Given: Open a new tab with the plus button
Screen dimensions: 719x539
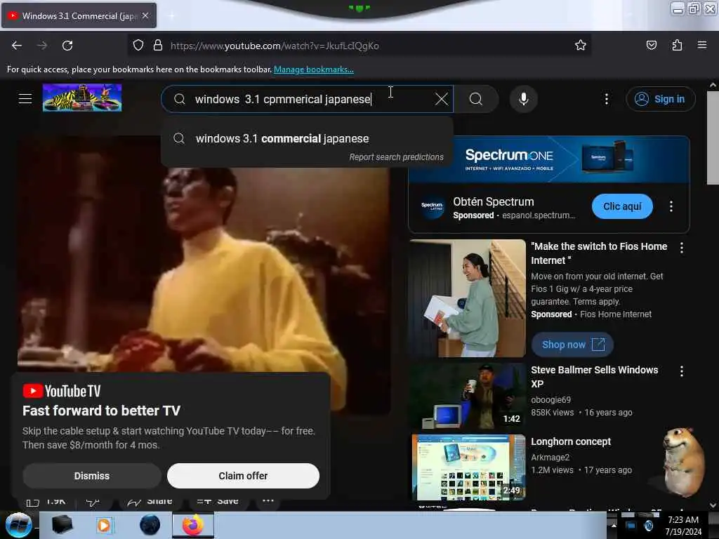Looking at the screenshot, I should click(171, 16).
